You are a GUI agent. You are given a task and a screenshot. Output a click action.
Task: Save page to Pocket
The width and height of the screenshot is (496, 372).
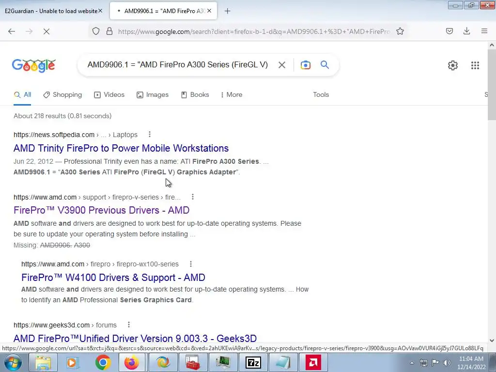point(449,31)
